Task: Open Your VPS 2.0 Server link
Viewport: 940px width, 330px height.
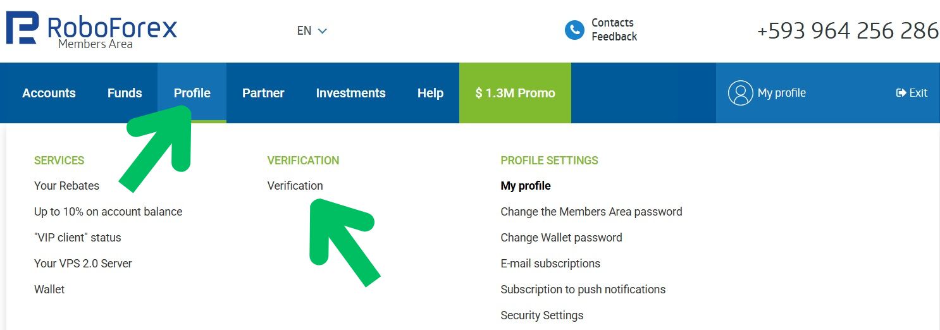Action: (x=83, y=264)
